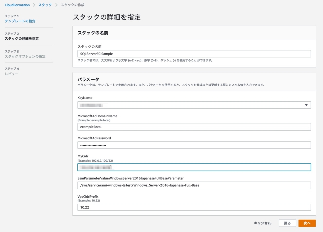Click the orange 次へ button
This screenshot has height=232, width=323.
[x=307, y=223]
